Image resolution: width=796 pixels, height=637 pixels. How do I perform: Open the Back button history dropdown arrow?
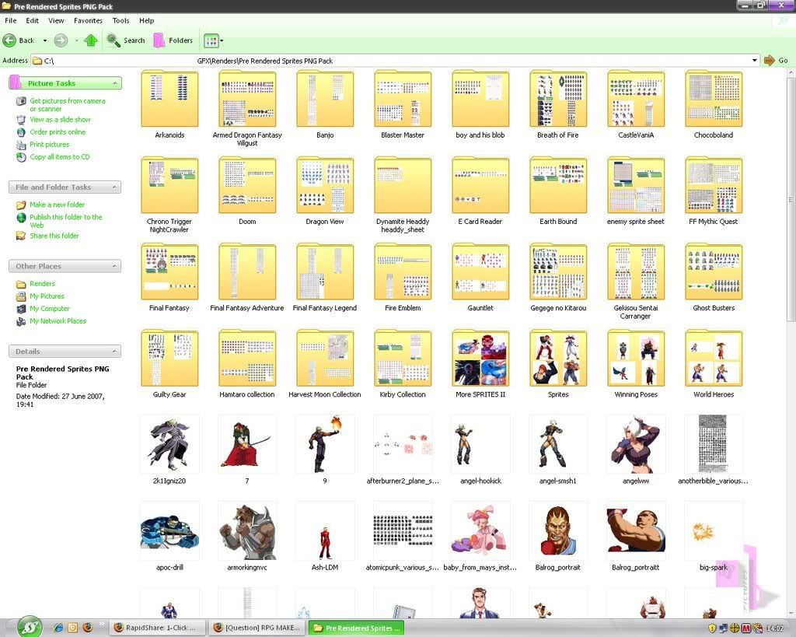[44, 40]
